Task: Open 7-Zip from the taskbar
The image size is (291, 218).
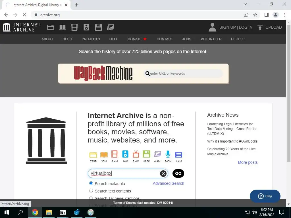Action: click(x=63, y=212)
